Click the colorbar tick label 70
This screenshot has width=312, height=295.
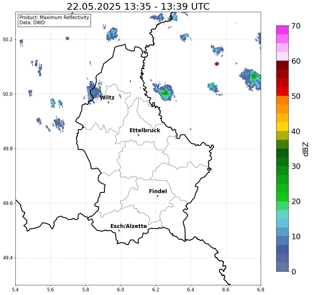pos(296,26)
